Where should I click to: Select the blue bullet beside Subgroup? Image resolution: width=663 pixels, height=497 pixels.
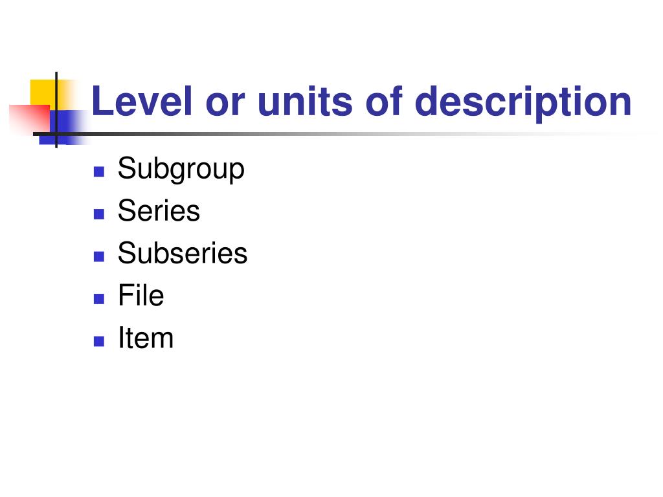[x=99, y=171]
